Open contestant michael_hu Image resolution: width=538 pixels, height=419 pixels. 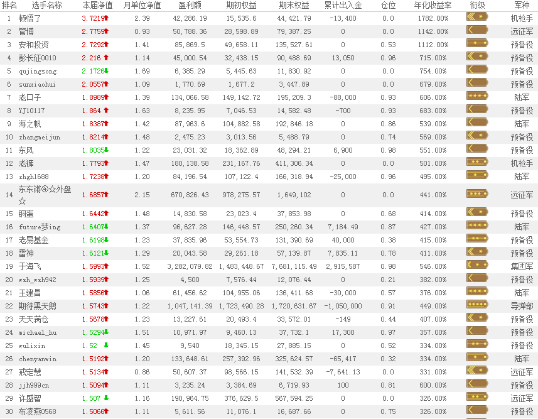point(38,332)
